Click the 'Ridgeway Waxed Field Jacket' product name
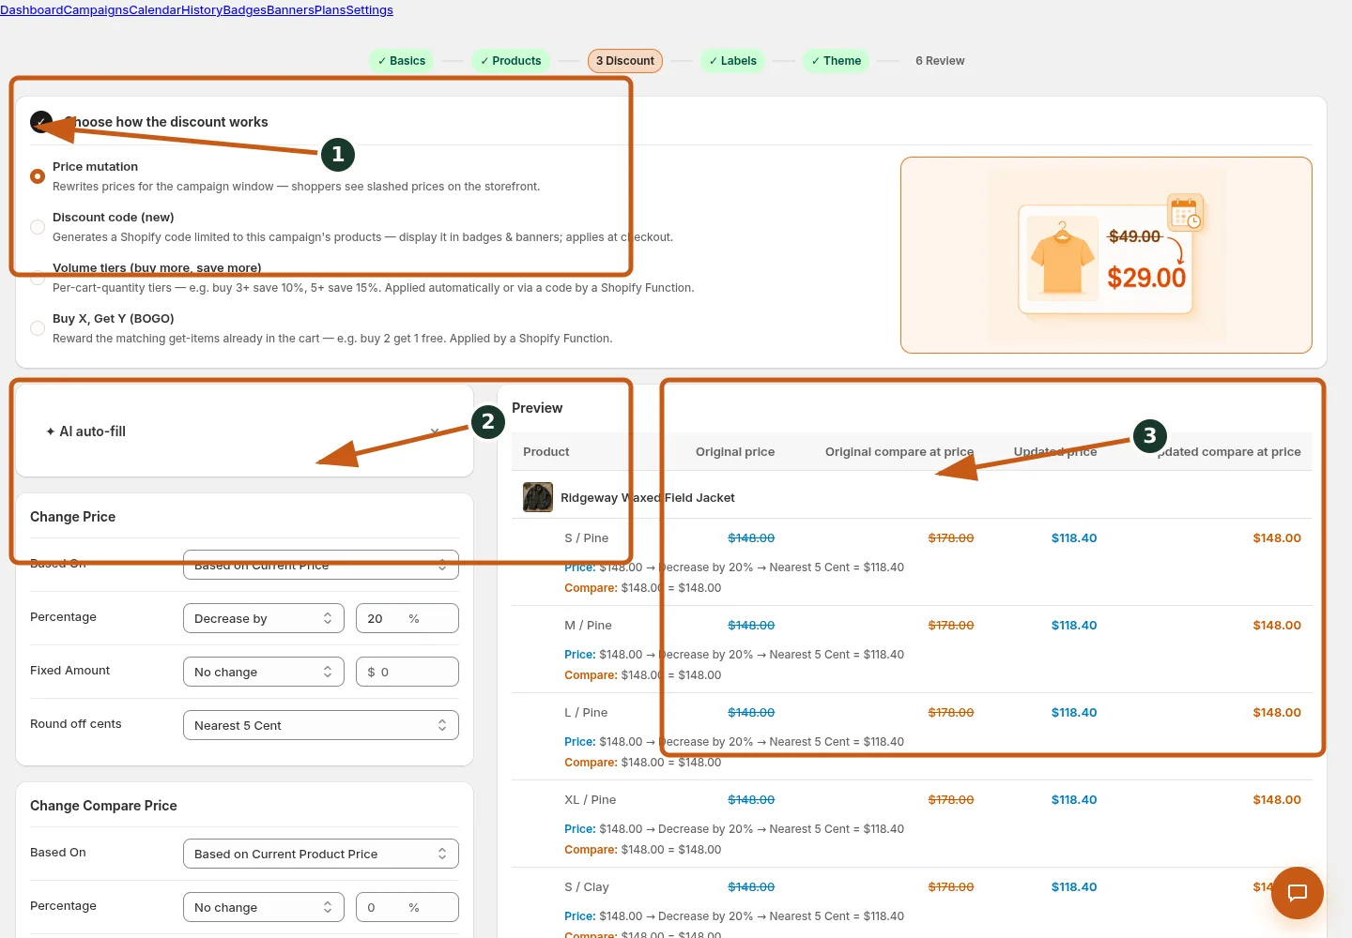Screen dimensions: 1352x938 (x=648, y=498)
